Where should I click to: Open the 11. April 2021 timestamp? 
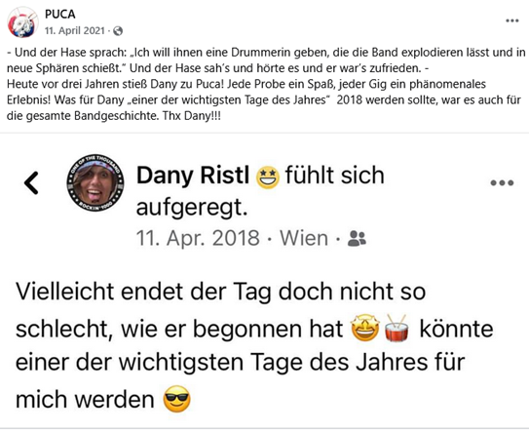coord(75,31)
